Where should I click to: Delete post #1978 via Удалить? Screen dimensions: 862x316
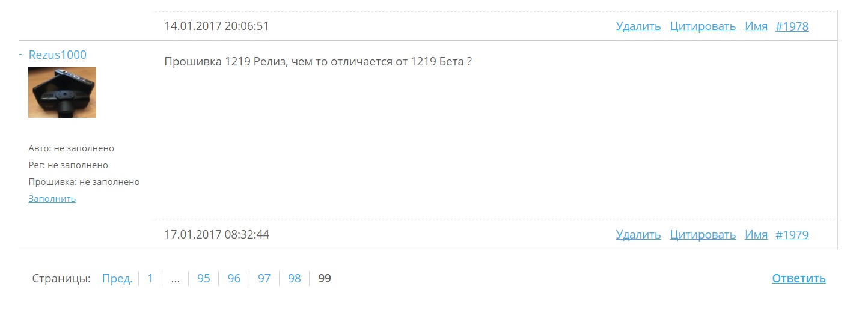(x=638, y=26)
